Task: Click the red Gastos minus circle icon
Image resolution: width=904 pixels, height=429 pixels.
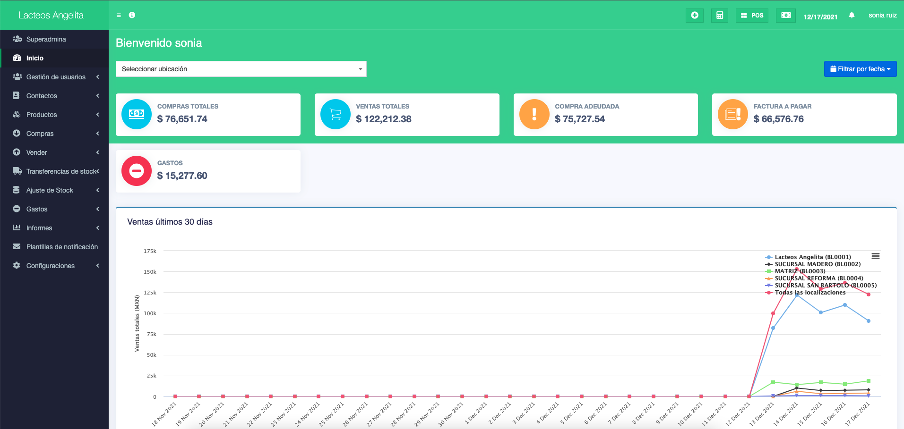Action: 137,171
